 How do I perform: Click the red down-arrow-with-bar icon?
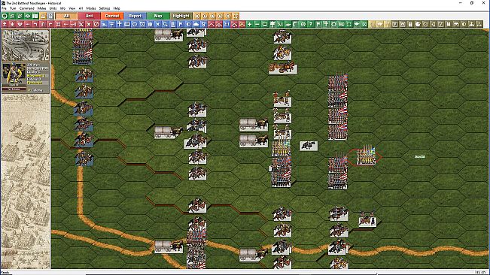pos(12,24)
